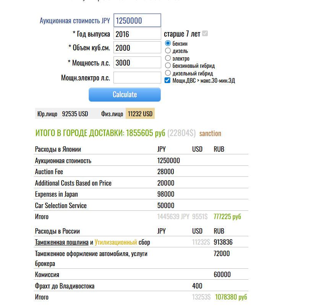Image resolution: width=311 pixels, height=306 pixels.
Task: Click the engine volume field showing 2000
Action: [x=137, y=48]
